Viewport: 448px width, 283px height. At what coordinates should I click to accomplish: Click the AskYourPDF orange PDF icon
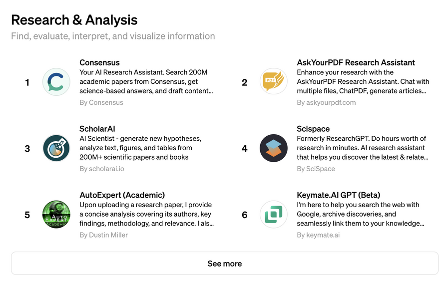273,82
